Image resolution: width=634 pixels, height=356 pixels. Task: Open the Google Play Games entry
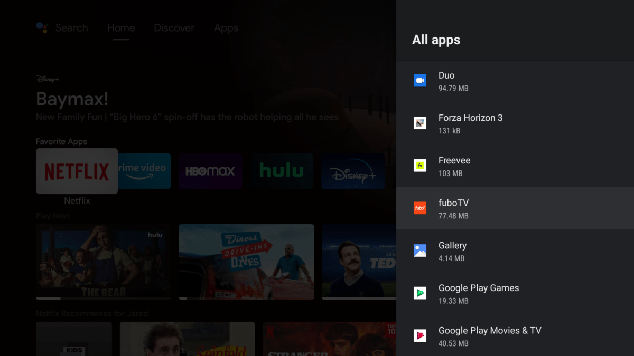tap(515, 293)
